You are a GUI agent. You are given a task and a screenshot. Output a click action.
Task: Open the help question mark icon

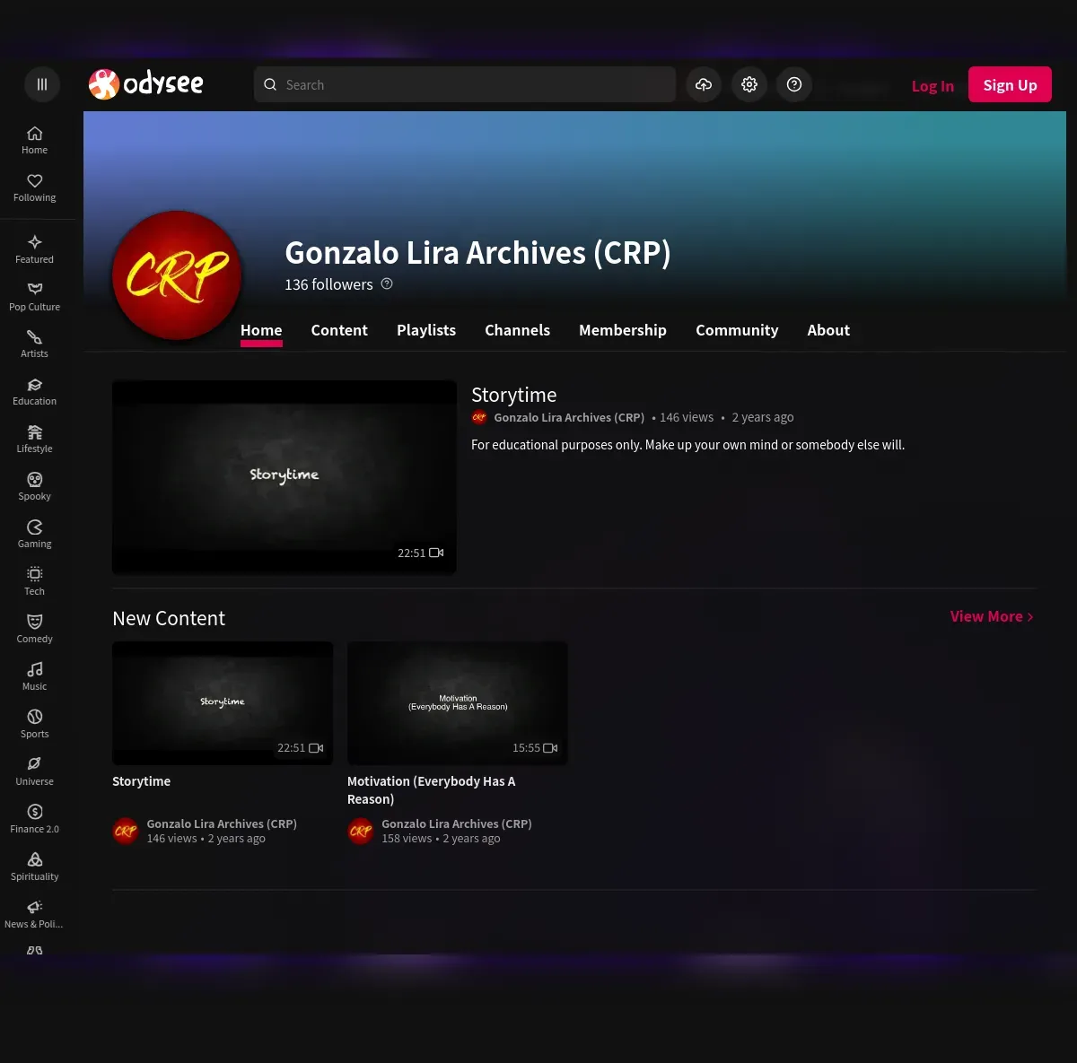pyautogui.click(x=794, y=84)
